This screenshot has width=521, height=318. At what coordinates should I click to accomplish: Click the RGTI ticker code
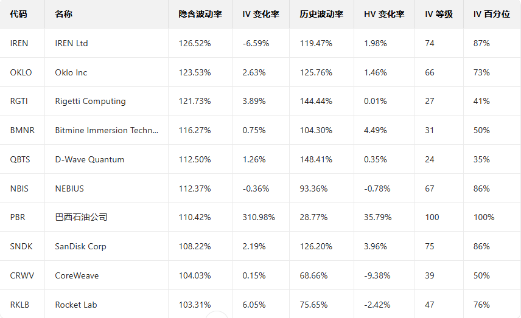click(19, 101)
